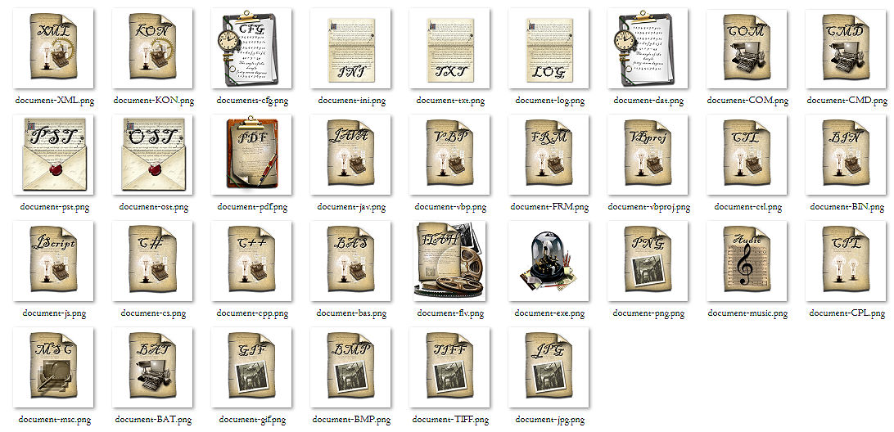Open the DAT clipboard with clock icon
This screenshot has width=894, height=432.
coord(648,48)
